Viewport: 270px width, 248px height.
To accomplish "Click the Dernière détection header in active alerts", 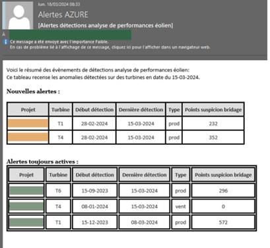I will pos(145,175).
